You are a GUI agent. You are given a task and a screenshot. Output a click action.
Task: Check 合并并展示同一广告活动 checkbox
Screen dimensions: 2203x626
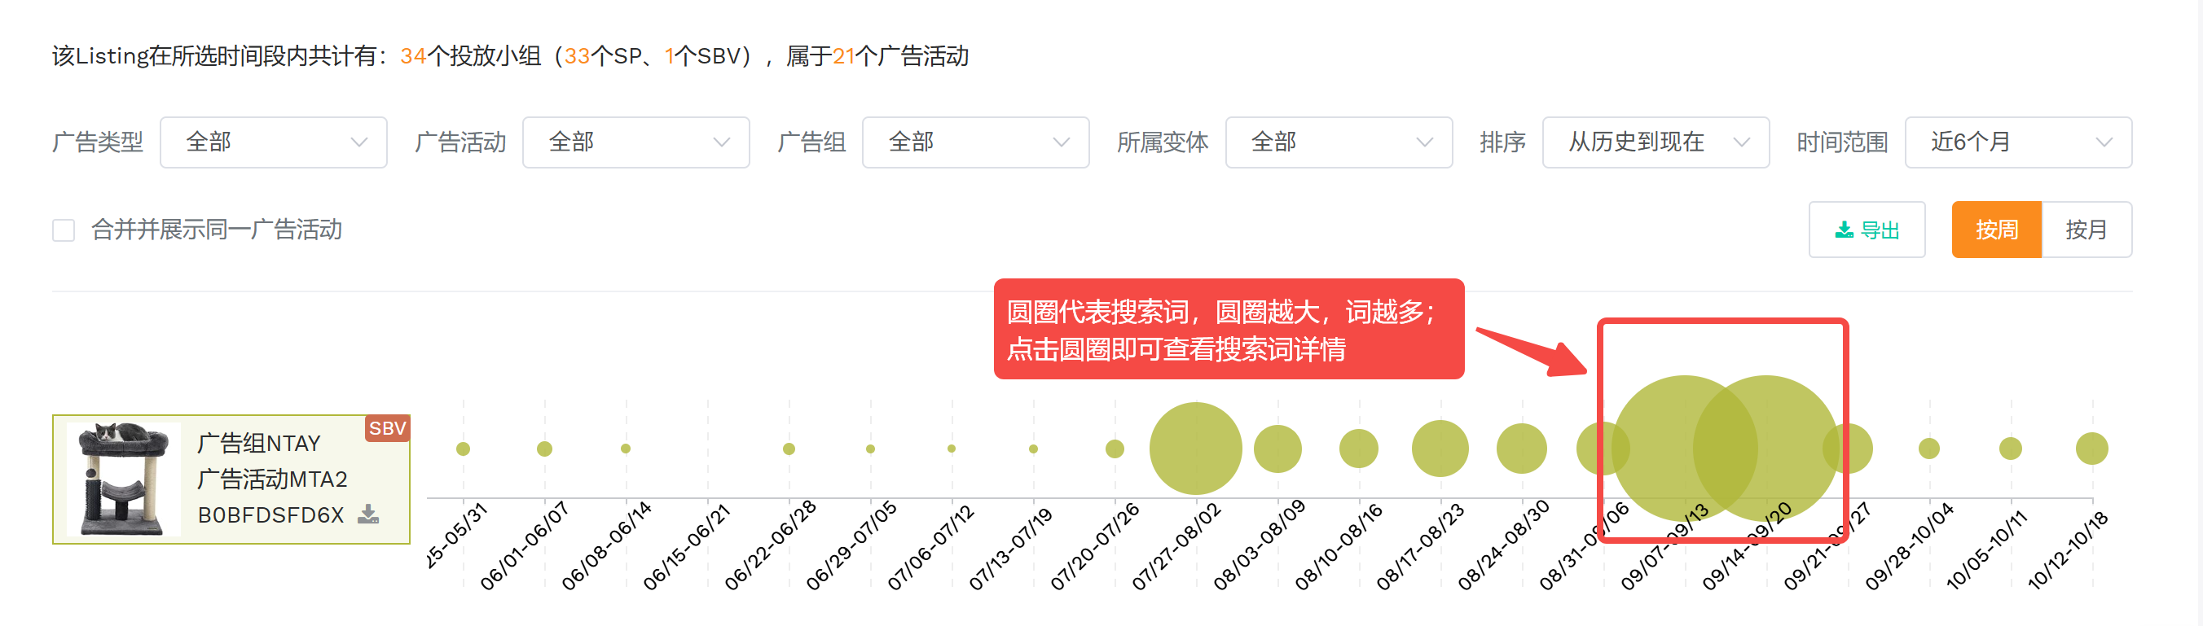pos(64,230)
